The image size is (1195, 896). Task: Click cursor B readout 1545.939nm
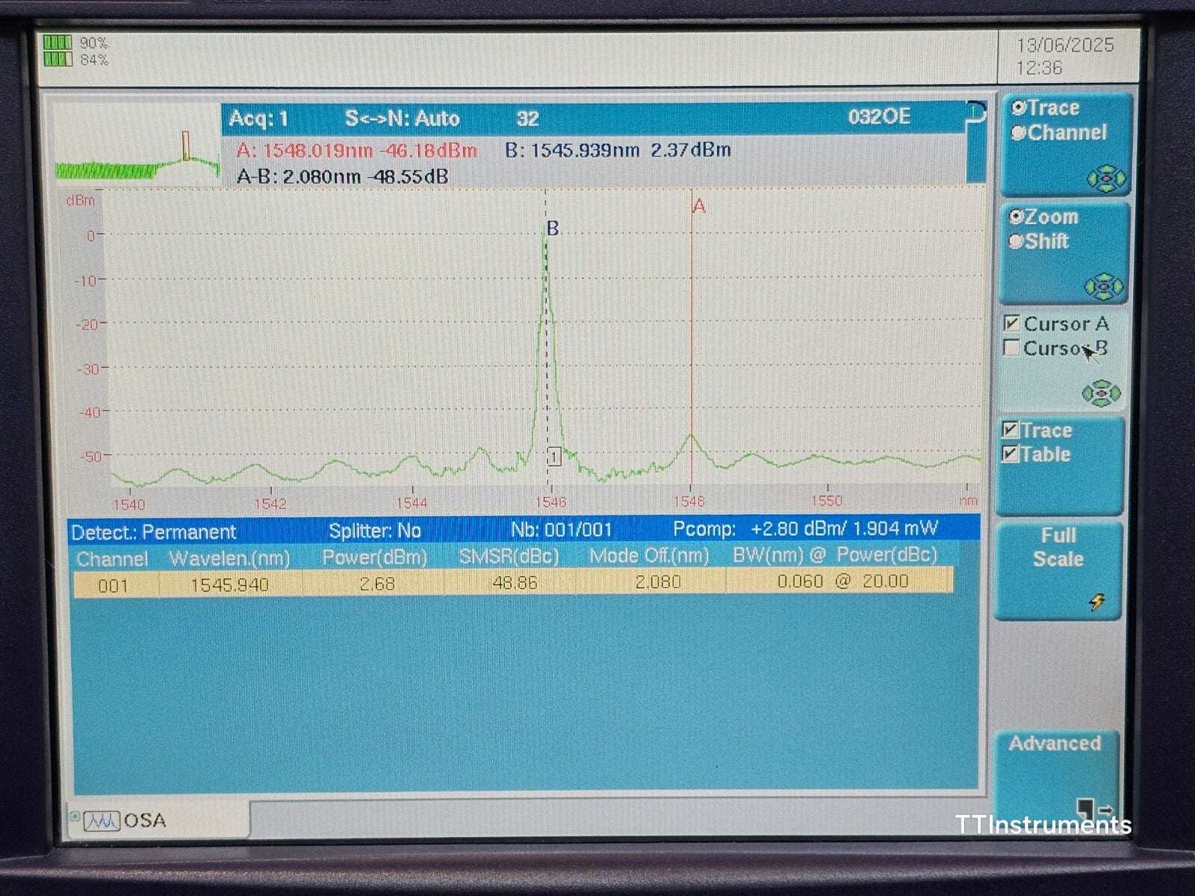(x=618, y=150)
